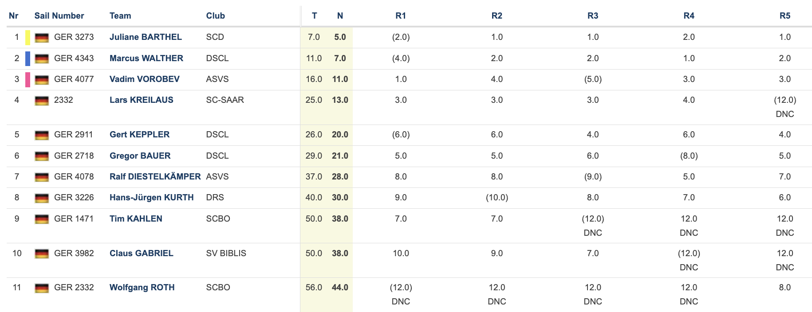The width and height of the screenshot is (812, 312).
Task: Click the yellow leader marker in row 1
Action: click(x=28, y=38)
